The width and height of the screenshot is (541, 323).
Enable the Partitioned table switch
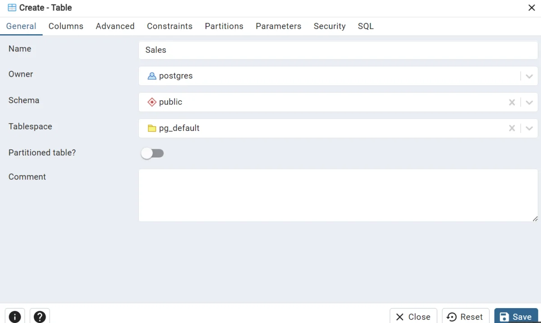click(152, 153)
